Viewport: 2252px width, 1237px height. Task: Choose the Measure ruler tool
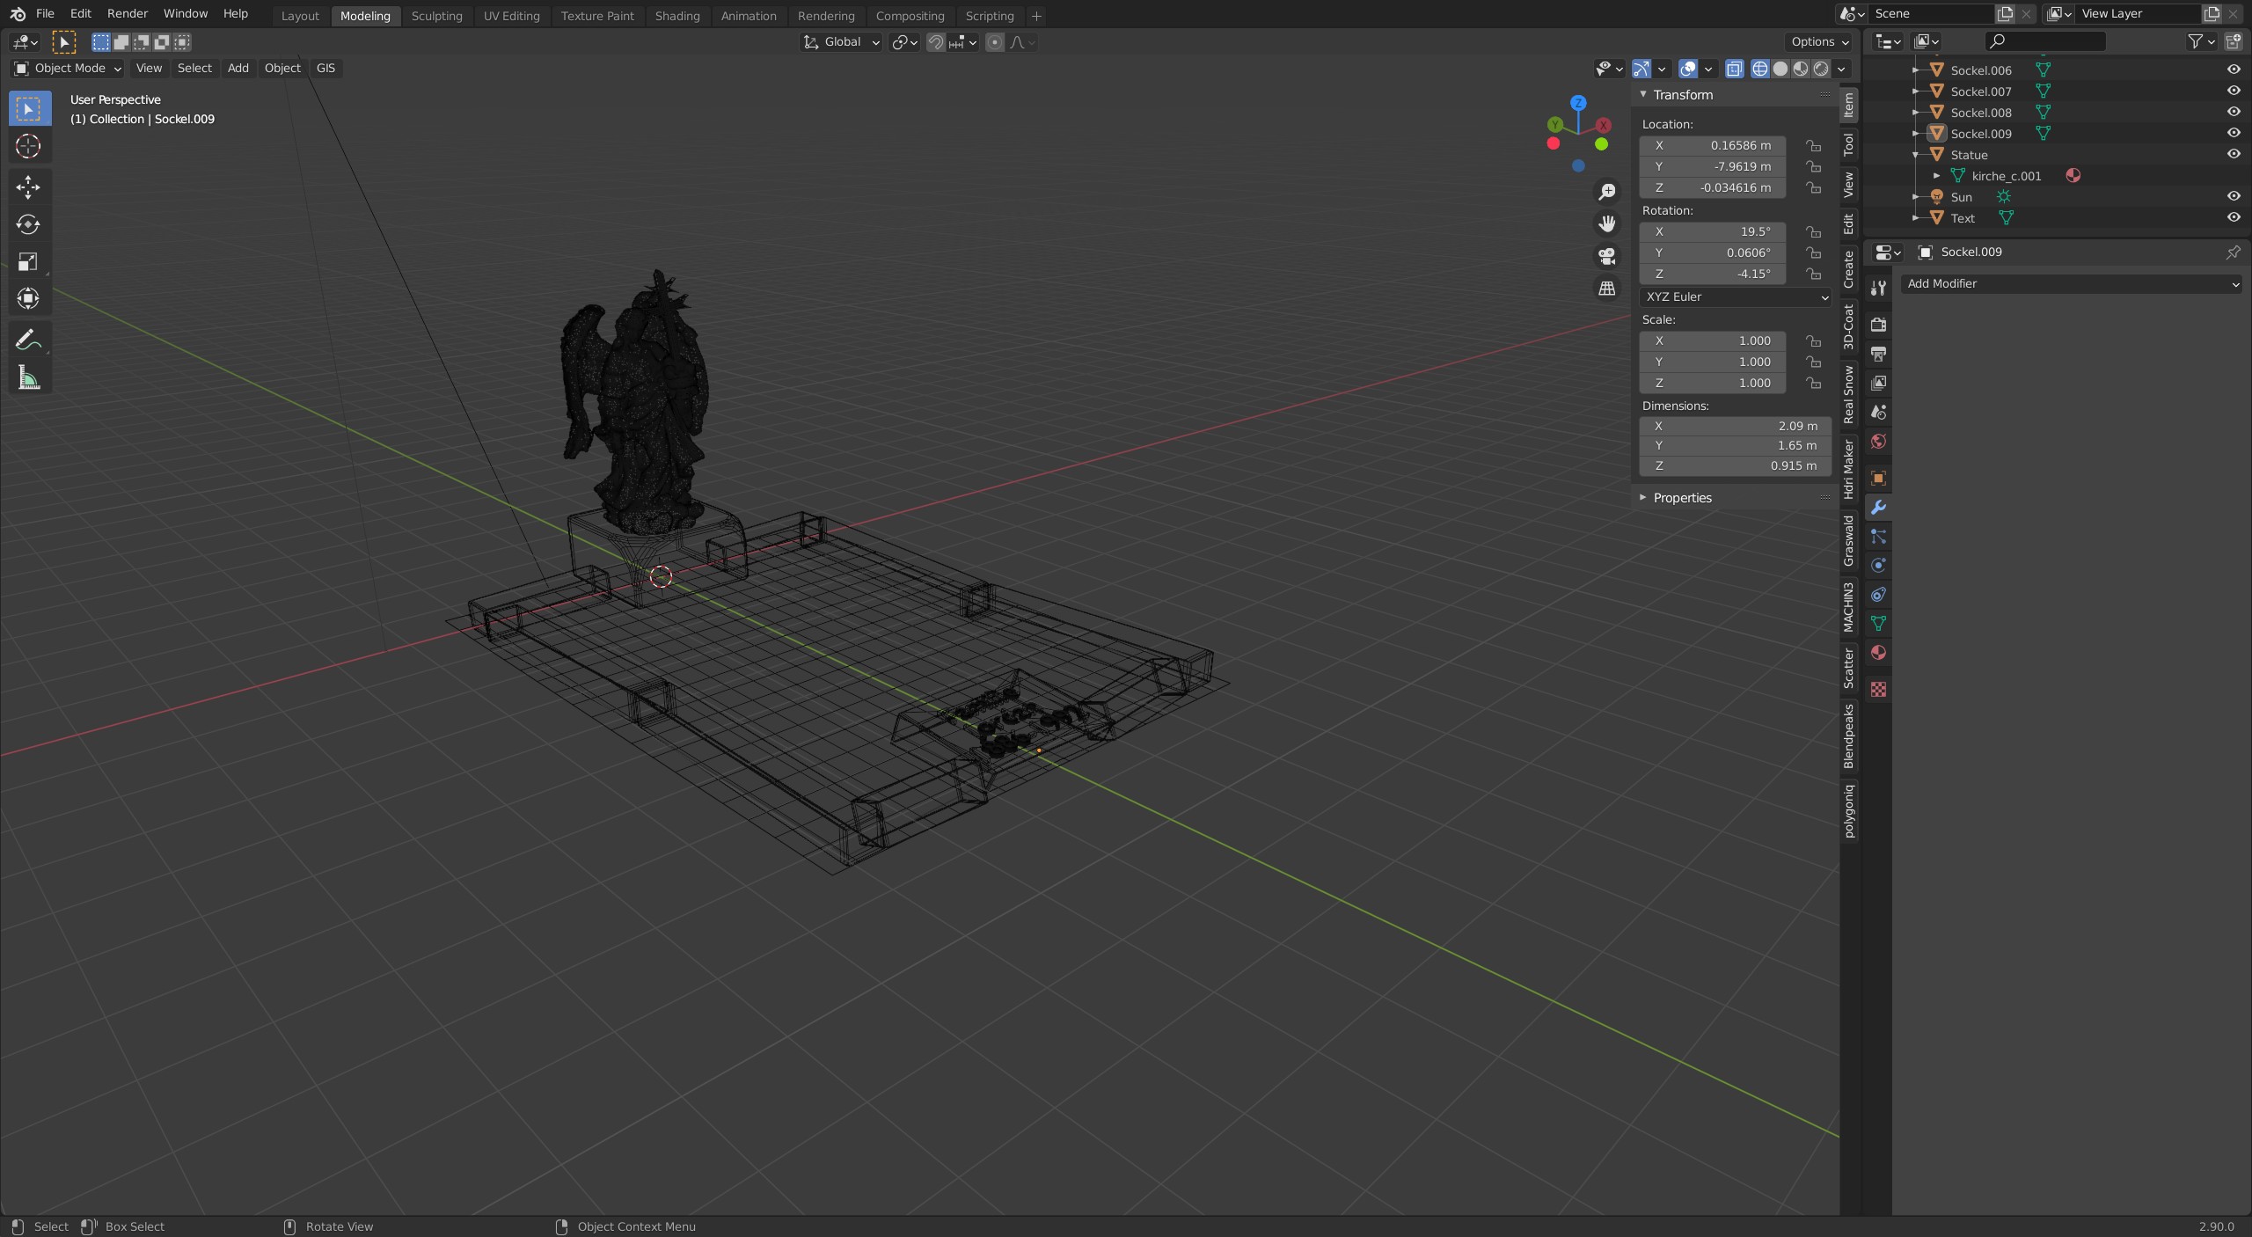pos(28,378)
